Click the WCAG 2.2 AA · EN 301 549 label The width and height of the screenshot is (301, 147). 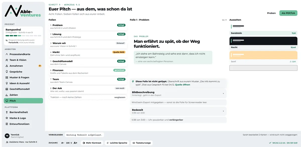[285, 143]
